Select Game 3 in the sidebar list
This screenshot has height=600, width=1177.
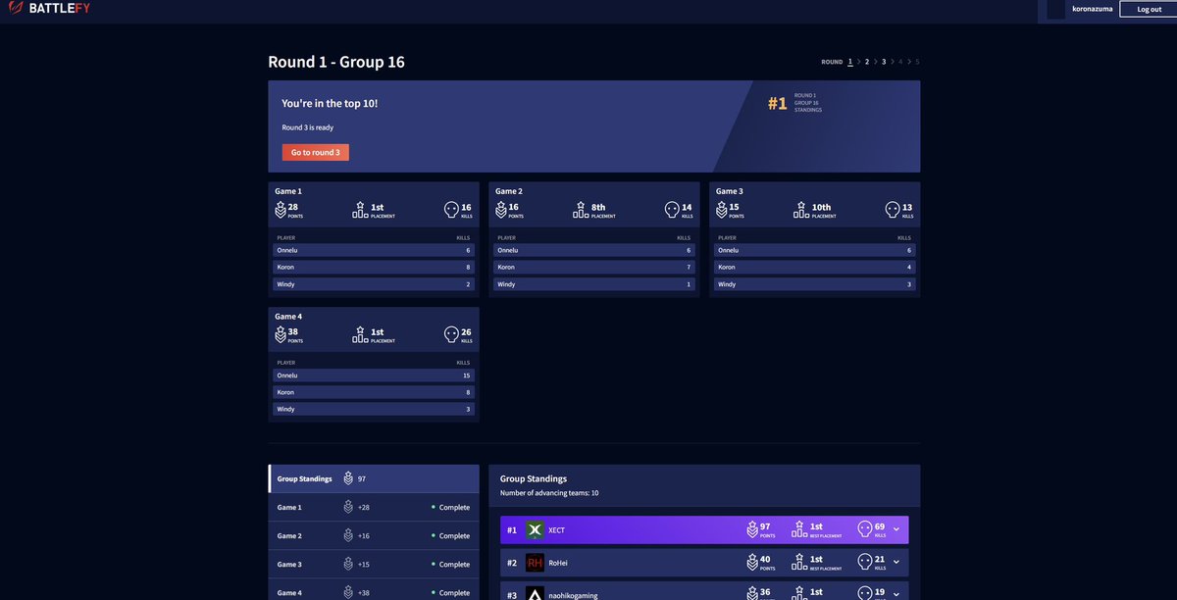[374, 564]
